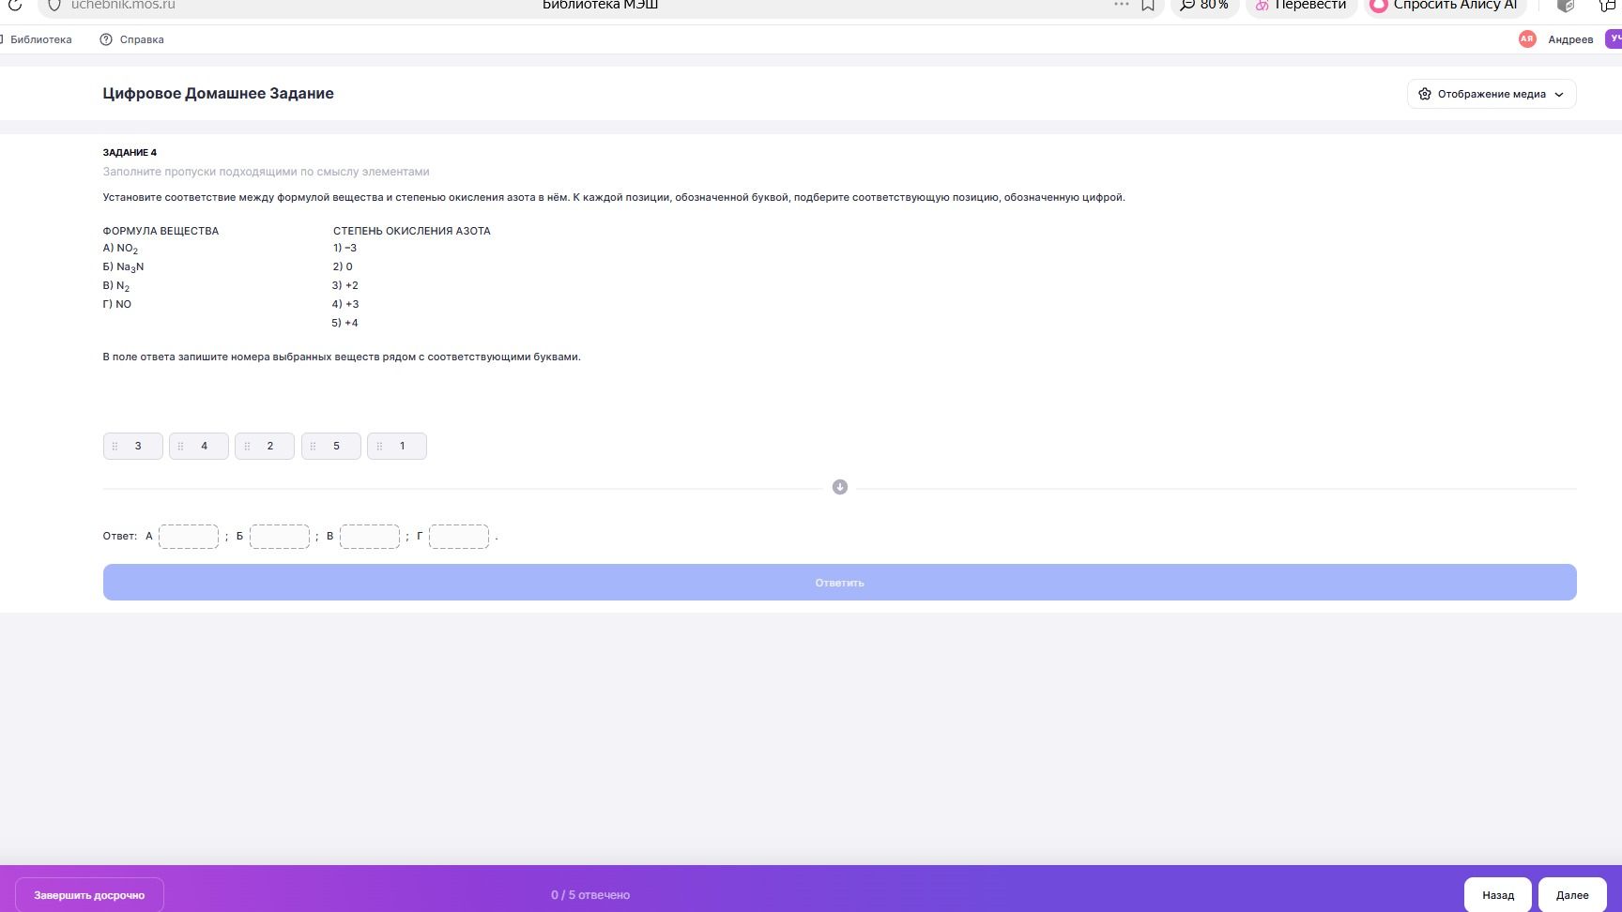Click oxidation state option '2) 0'
The height and width of the screenshot is (912, 1622).
[343, 266]
